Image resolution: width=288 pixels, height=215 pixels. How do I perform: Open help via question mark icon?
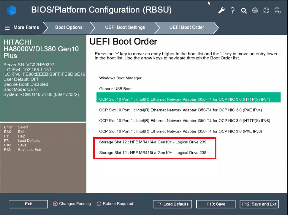tap(233, 10)
